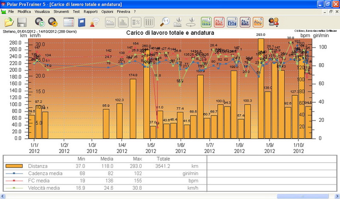340x199 pixels.
Task: Click the watch sync icon with green arrows
Action: (40, 22)
